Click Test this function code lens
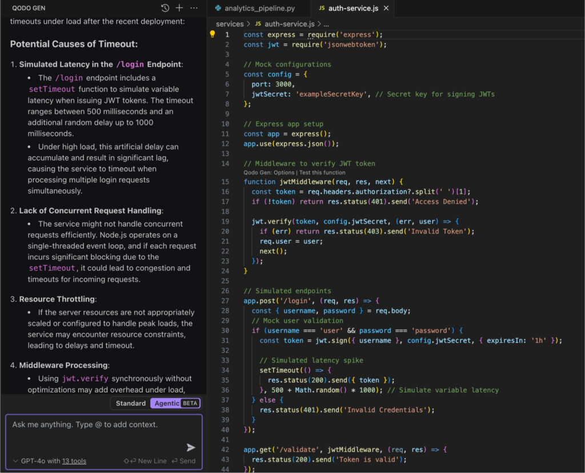This screenshot has width=585, height=473. point(322,172)
